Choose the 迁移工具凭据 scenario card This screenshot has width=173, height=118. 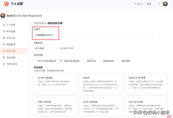click(x=55, y=107)
